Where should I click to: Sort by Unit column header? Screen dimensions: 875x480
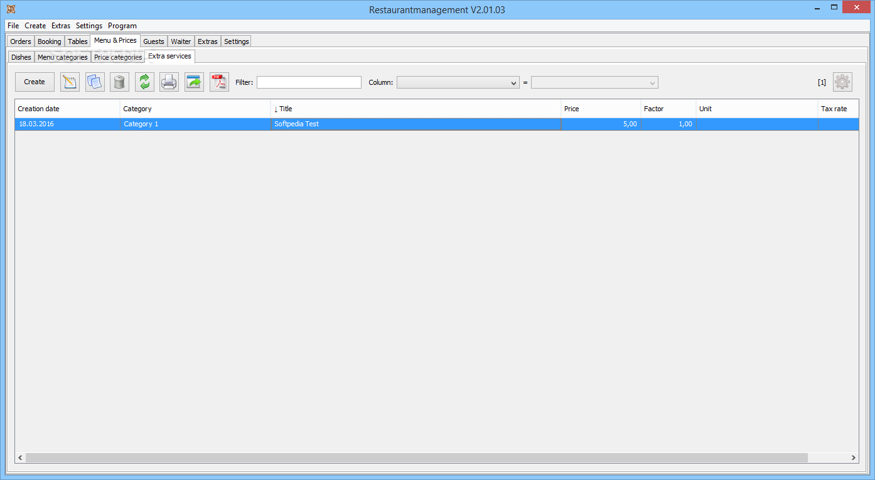pos(757,109)
